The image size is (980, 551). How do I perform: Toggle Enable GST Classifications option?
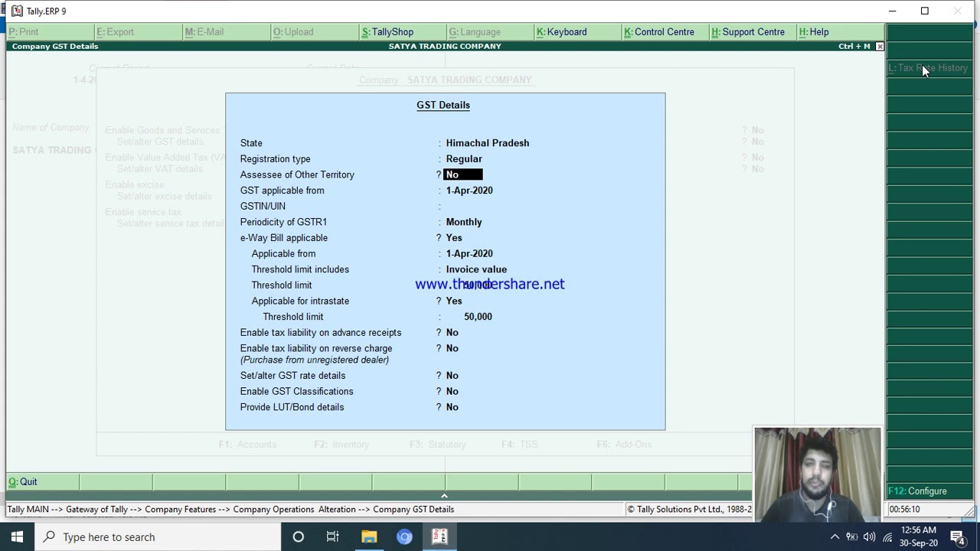452,392
